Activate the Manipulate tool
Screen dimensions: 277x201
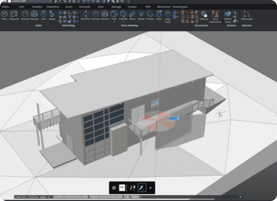point(246,16)
